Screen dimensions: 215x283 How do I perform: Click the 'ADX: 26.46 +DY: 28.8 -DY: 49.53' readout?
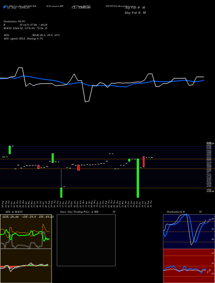tap(28, 217)
